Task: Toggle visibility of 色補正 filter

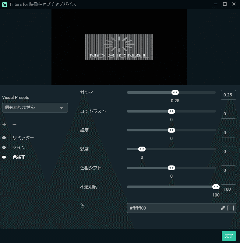Action: click(4, 157)
